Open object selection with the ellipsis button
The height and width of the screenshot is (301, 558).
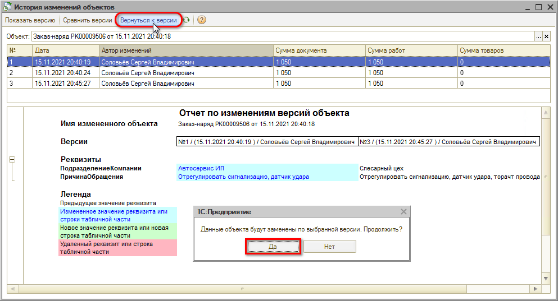(x=539, y=36)
